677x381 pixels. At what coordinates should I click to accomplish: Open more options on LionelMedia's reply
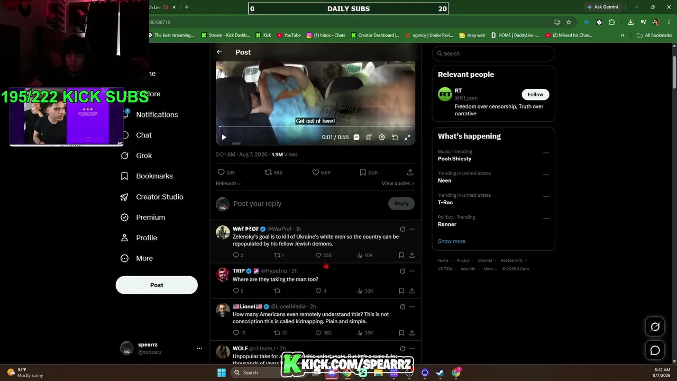click(x=412, y=306)
